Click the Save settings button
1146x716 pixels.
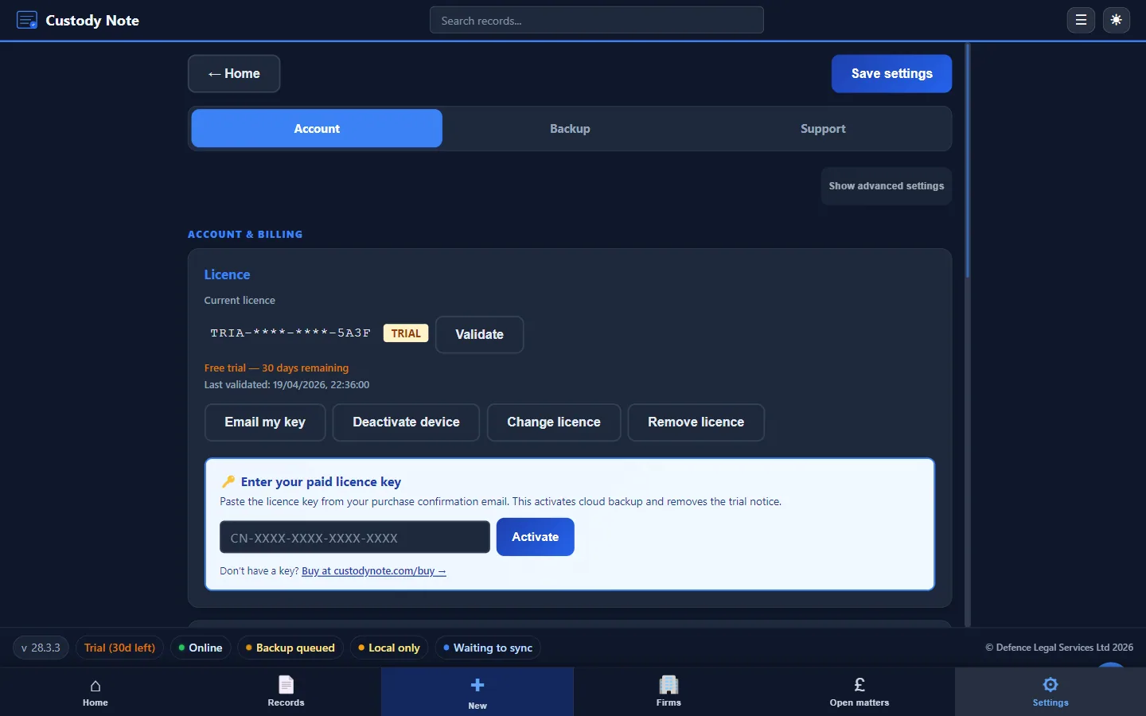(x=891, y=73)
